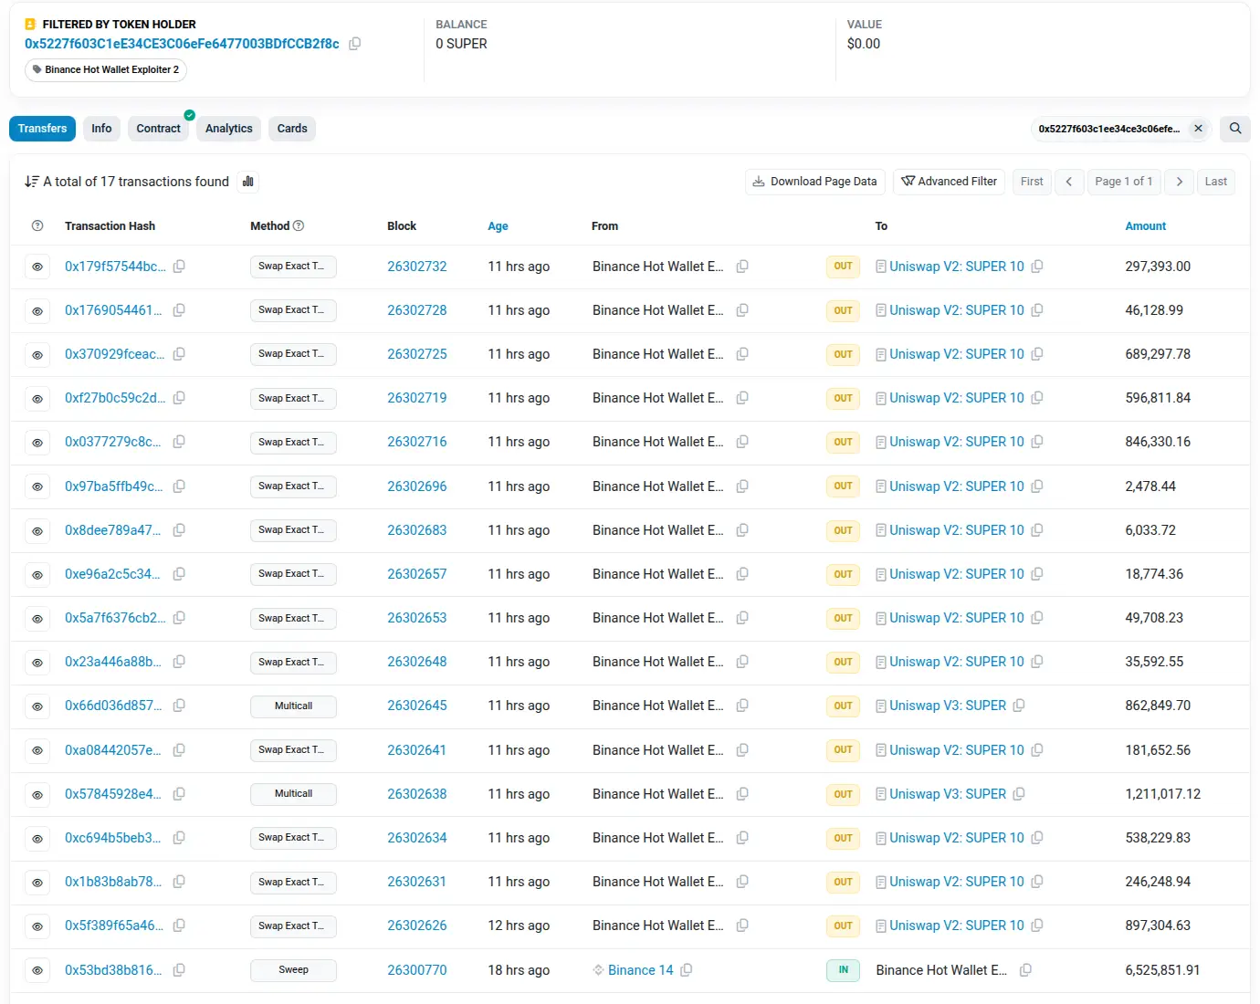The width and height of the screenshot is (1260, 1004).
Task: Copy Uniswap V2 address in 897,304.63 row
Action: 1037,926
